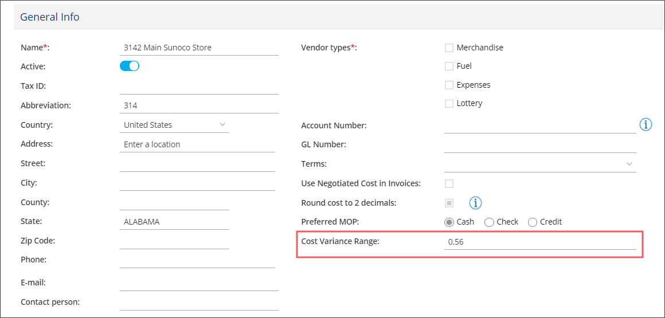Open the State field showing ALABAMA
Image resolution: width=665 pixels, height=318 pixels.
click(x=175, y=222)
